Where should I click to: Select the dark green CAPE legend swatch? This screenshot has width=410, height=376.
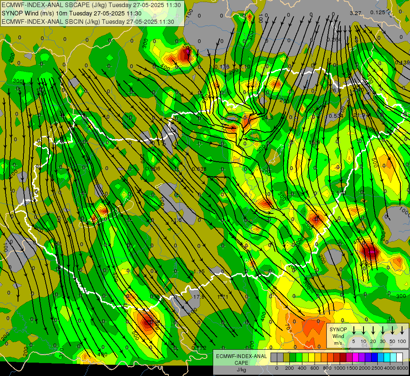[293, 358]
